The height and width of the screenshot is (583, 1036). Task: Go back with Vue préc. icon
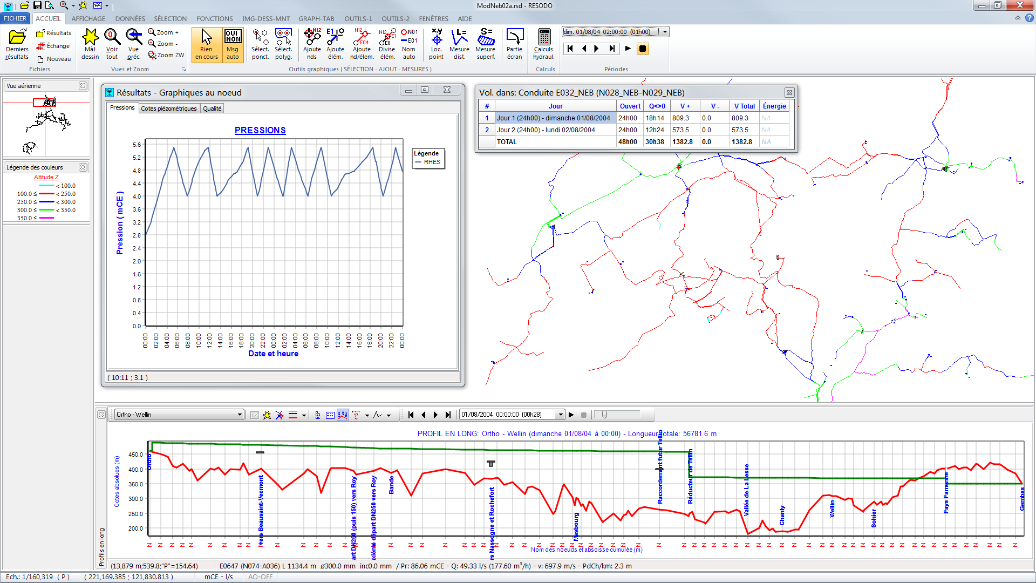tap(134, 44)
